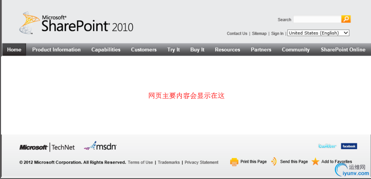Go to the Home tab
The width and height of the screenshot is (371, 179).
coord(14,50)
